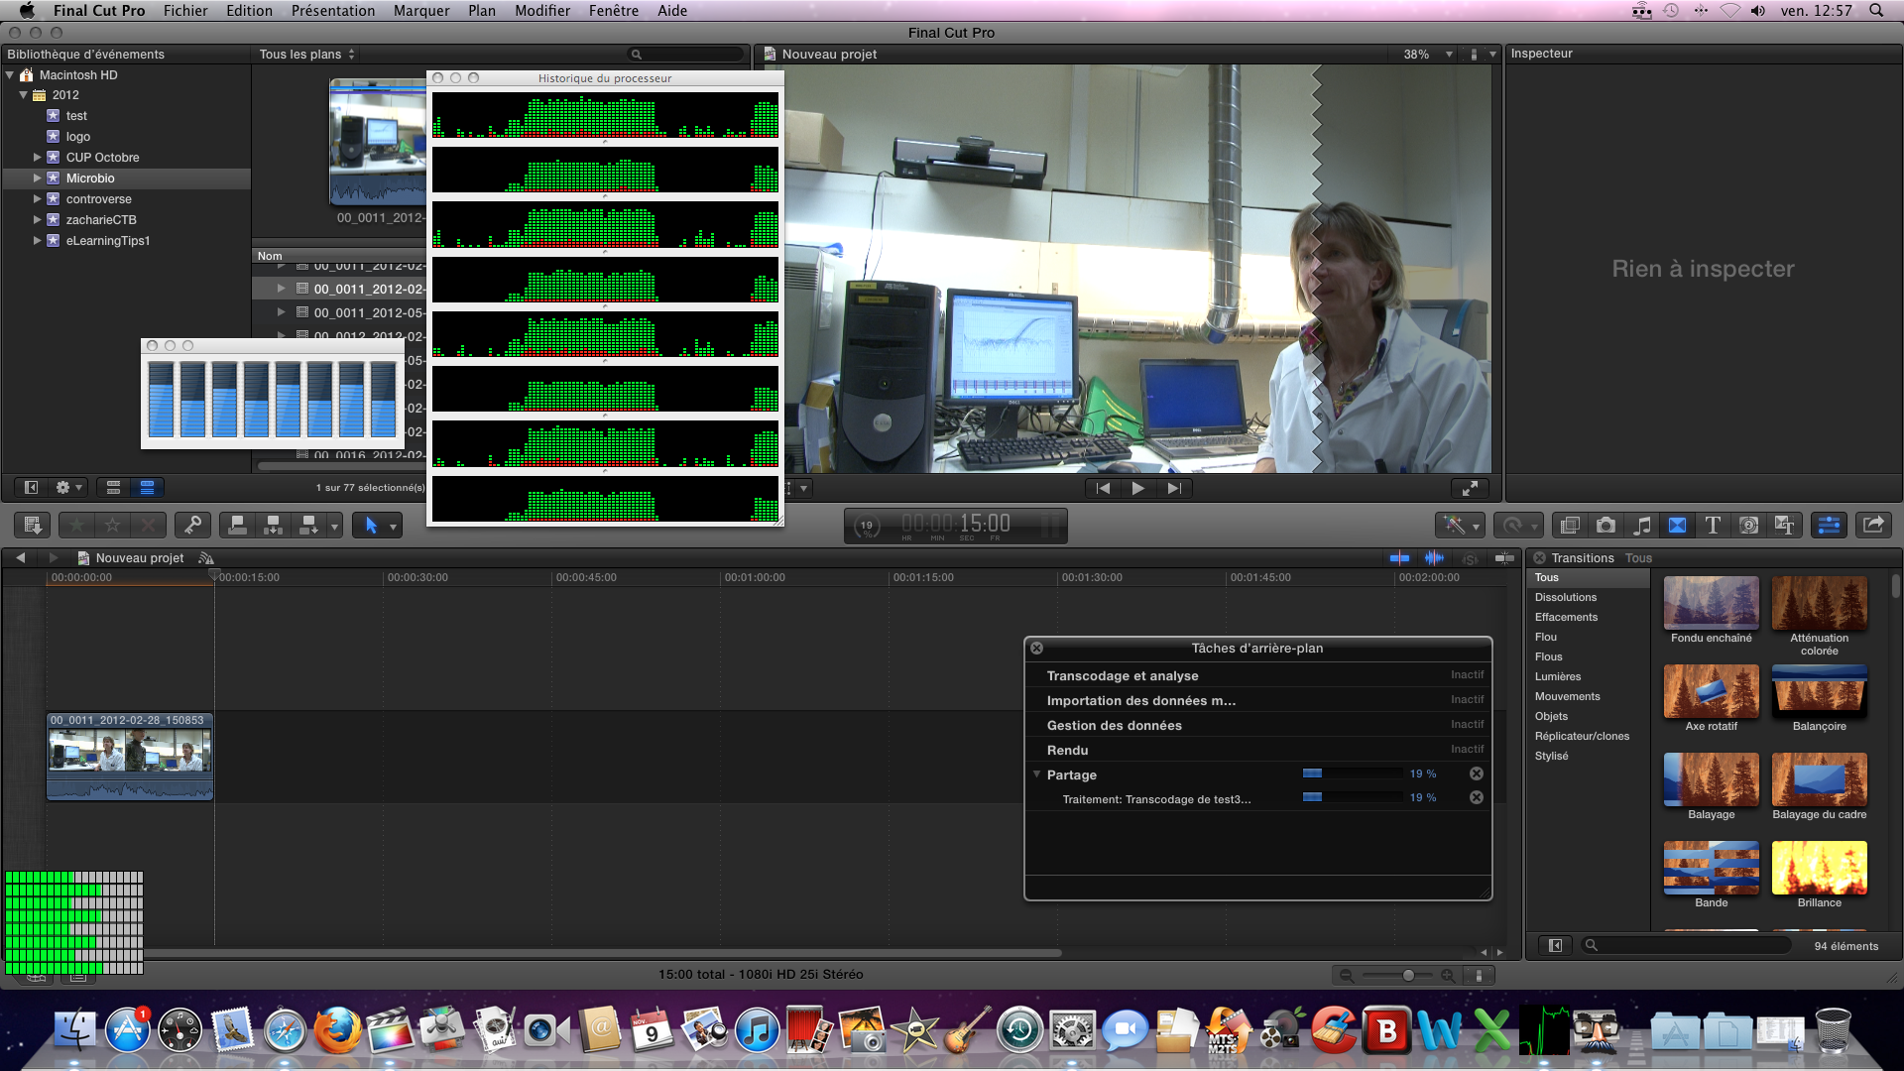This screenshot has width=1904, height=1071.
Task: Click the Connect clip to storyline icon
Action: click(237, 525)
